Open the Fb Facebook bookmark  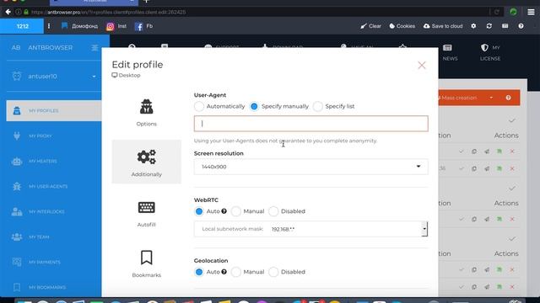[x=143, y=26]
